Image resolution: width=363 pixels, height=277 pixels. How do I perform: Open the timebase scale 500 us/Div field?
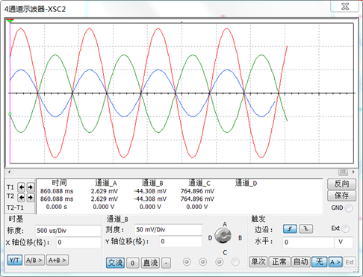pos(68,231)
